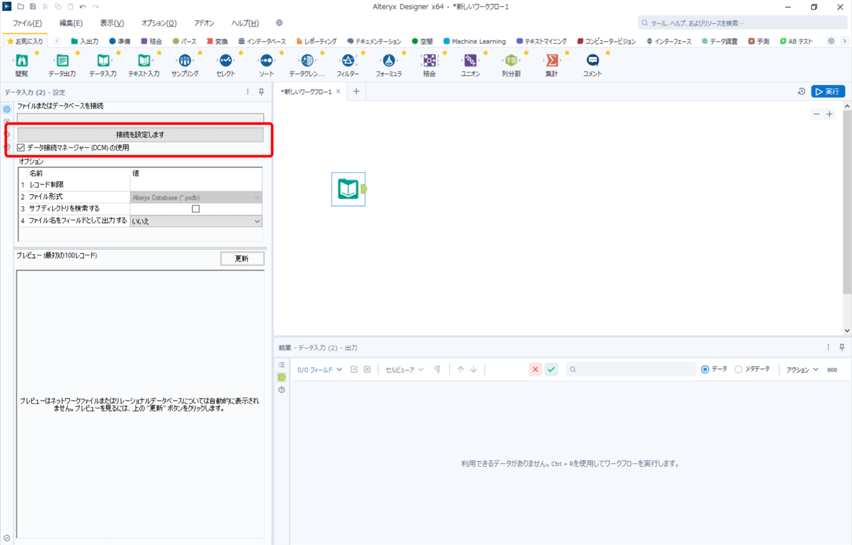Viewport: 852px width, 545px height.
Task: Open configuration panel three-dot menu
Action: tap(248, 92)
